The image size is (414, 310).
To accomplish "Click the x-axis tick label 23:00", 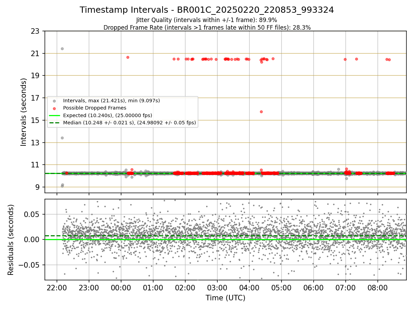I will pyautogui.click(x=89, y=287).
